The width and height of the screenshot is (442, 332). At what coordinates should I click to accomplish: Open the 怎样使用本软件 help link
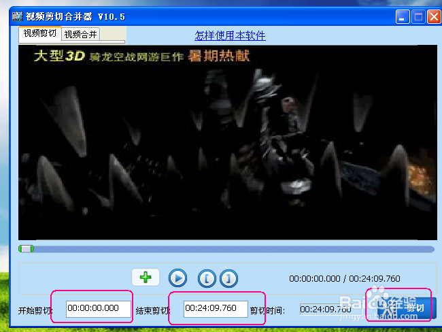[230, 35]
